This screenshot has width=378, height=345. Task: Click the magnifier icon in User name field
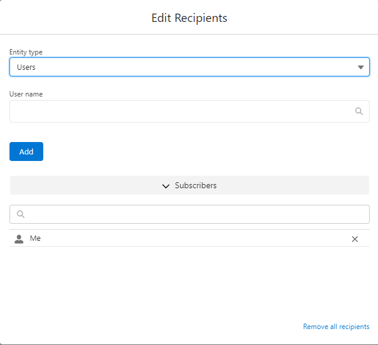click(x=358, y=111)
